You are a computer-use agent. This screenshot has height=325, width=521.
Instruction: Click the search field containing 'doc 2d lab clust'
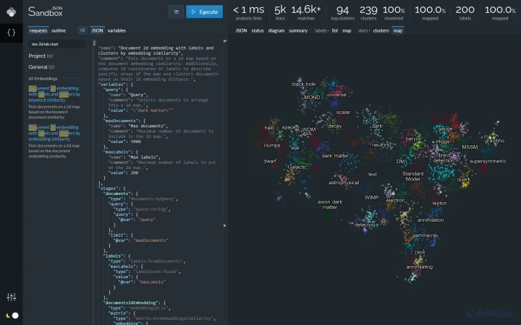(x=56, y=44)
